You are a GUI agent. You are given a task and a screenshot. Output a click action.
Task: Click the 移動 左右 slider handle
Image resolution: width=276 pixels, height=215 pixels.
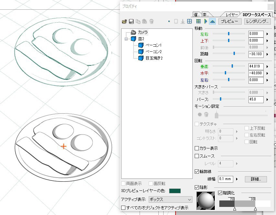tap(229, 34)
